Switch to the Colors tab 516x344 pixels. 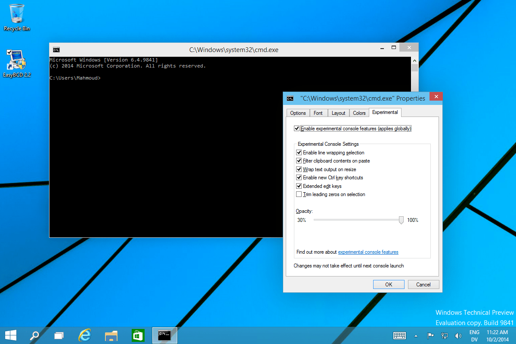359,113
